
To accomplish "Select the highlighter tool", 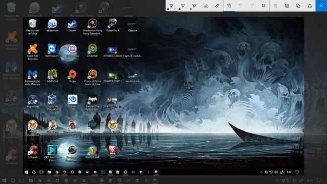I will (194, 6).
